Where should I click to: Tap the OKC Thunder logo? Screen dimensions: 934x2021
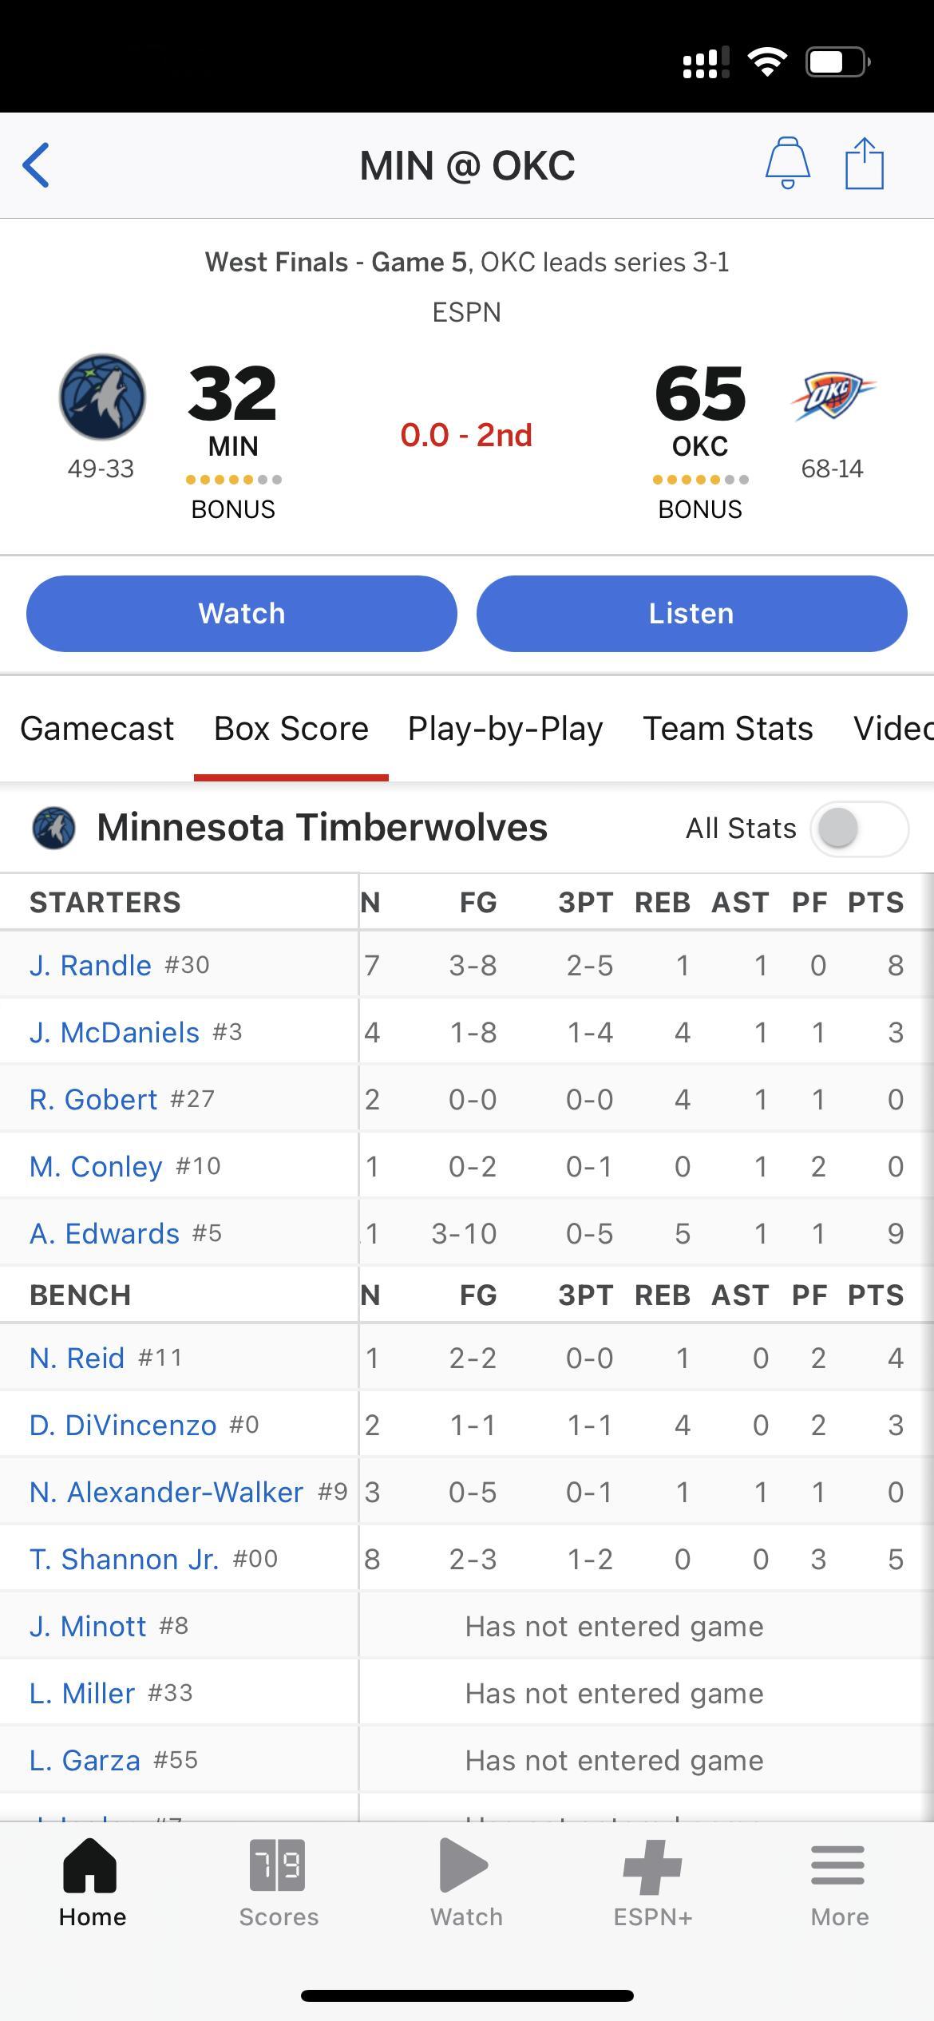coord(833,396)
